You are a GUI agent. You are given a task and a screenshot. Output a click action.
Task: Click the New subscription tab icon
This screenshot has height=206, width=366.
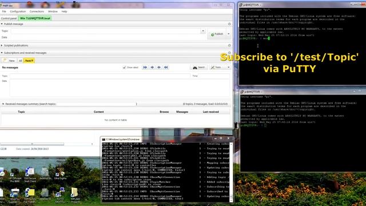5,60
